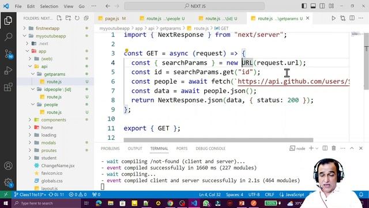
Task: Click Type here to search taskbar box
Action: [x=46, y=203]
